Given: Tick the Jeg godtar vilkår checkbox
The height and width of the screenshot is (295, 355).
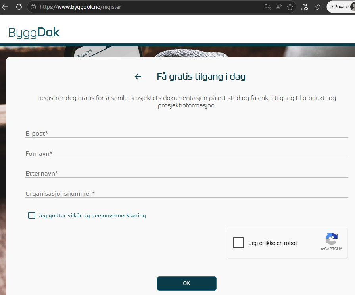Looking at the screenshot, I should tap(32, 215).
